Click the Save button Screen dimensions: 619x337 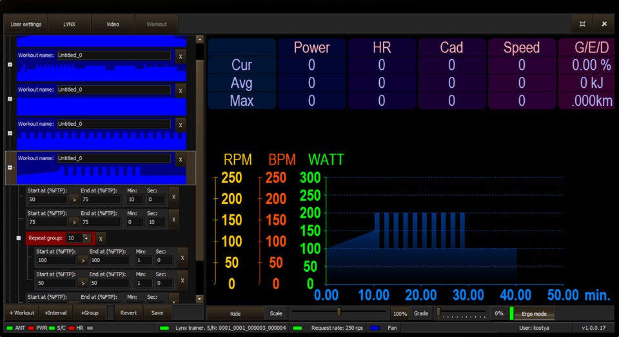pyautogui.click(x=157, y=313)
